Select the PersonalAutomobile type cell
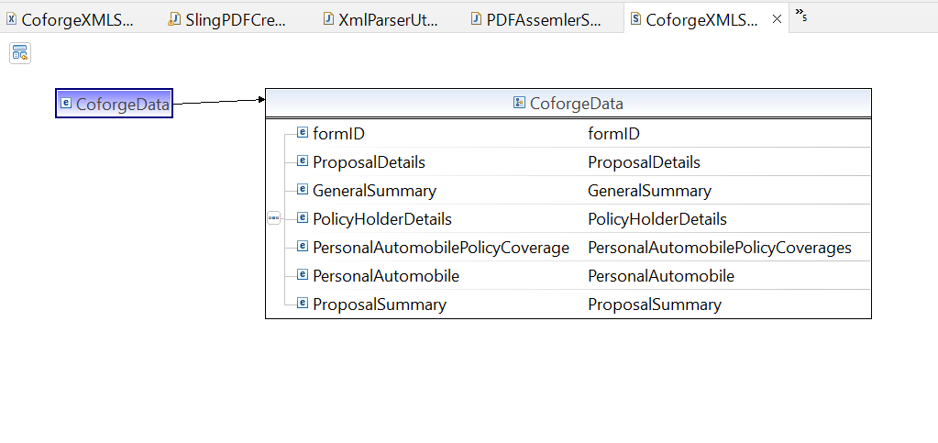The image size is (938, 443). pos(661,276)
